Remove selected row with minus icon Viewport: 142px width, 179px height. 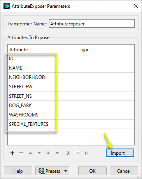[x=21, y=153]
